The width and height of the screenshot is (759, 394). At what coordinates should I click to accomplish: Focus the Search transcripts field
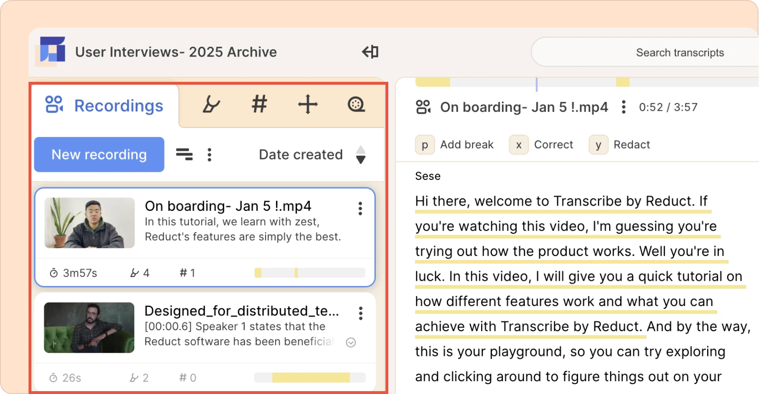[x=645, y=52]
